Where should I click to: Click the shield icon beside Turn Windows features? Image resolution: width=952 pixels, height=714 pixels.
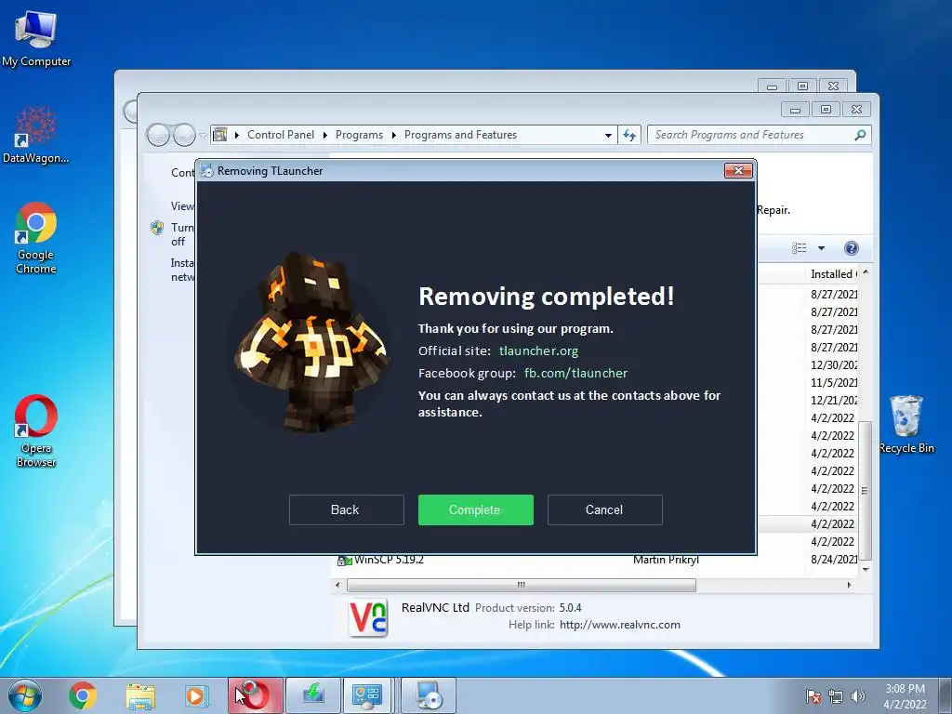coord(156,228)
